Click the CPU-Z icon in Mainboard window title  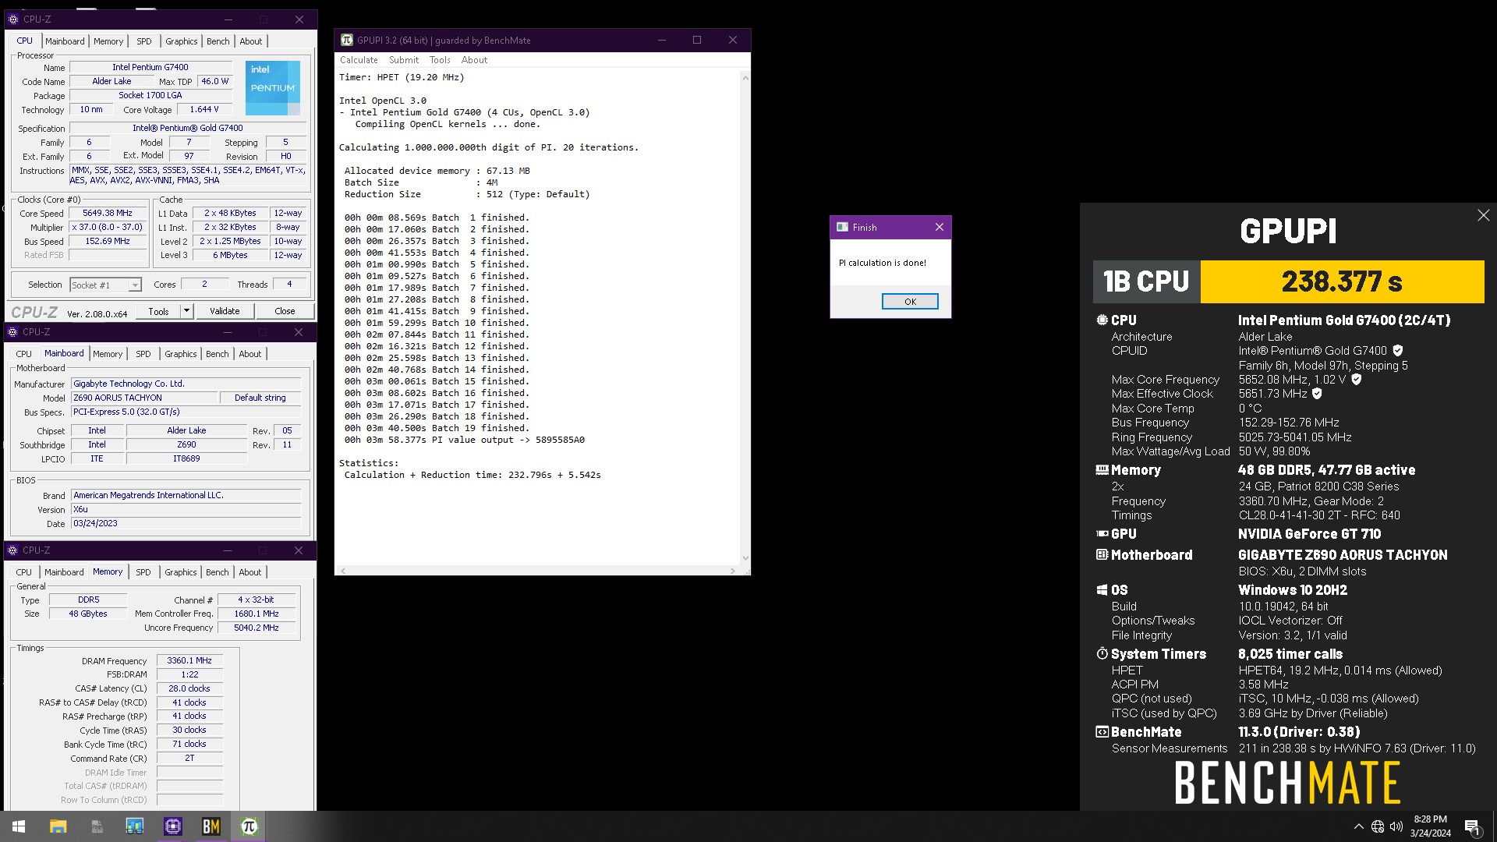tap(12, 331)
